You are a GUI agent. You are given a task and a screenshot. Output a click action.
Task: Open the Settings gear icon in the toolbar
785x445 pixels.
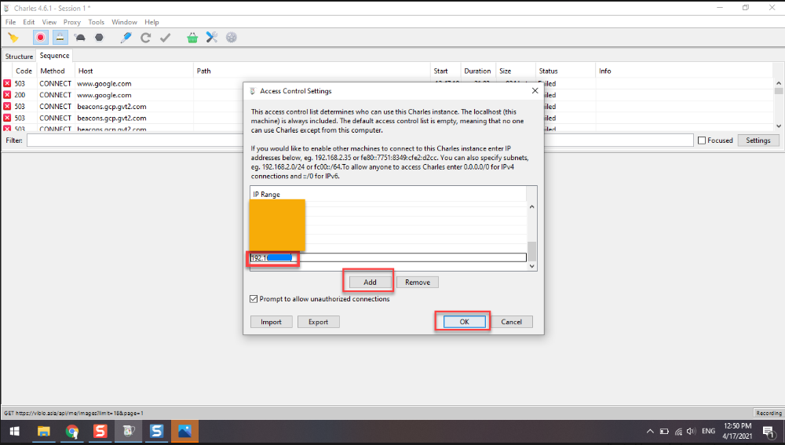point(232,38)
